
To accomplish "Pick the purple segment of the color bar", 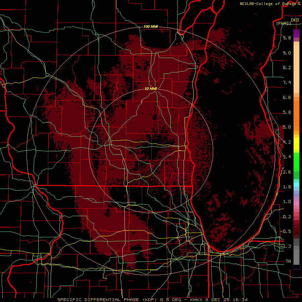I will click(x=296, y=34).
